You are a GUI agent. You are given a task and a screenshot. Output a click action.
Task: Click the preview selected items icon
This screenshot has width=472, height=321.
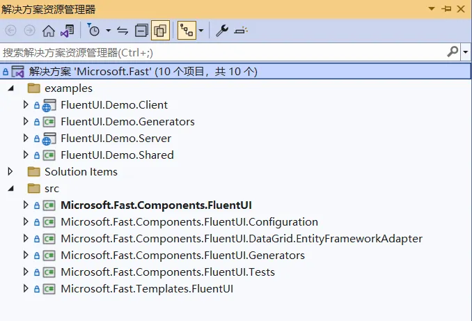241,31
